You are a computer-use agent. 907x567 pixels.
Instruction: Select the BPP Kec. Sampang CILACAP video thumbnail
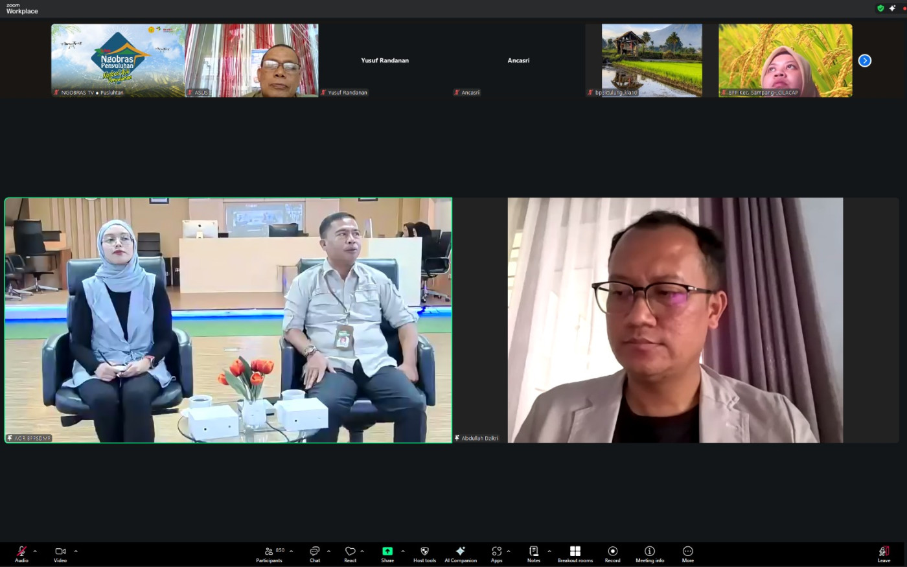[x=785, y=60]
